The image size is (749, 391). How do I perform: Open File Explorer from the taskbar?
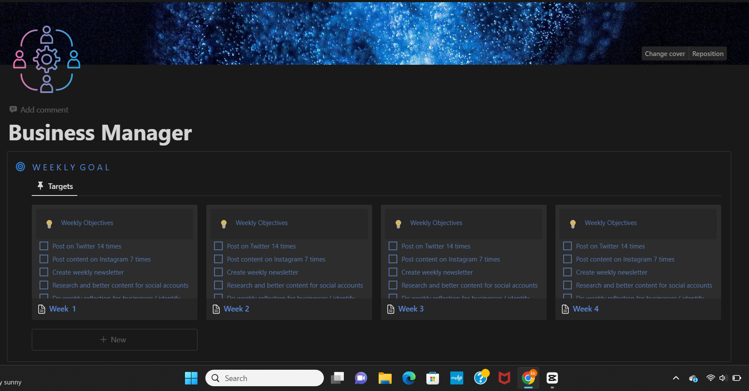(x=385, y=378)
